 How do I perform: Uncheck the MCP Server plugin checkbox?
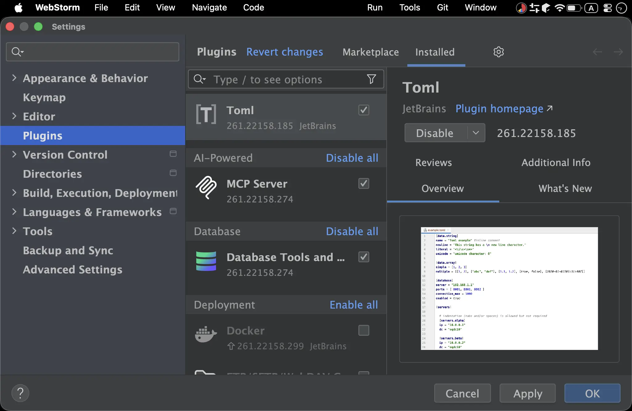point(364,183)
